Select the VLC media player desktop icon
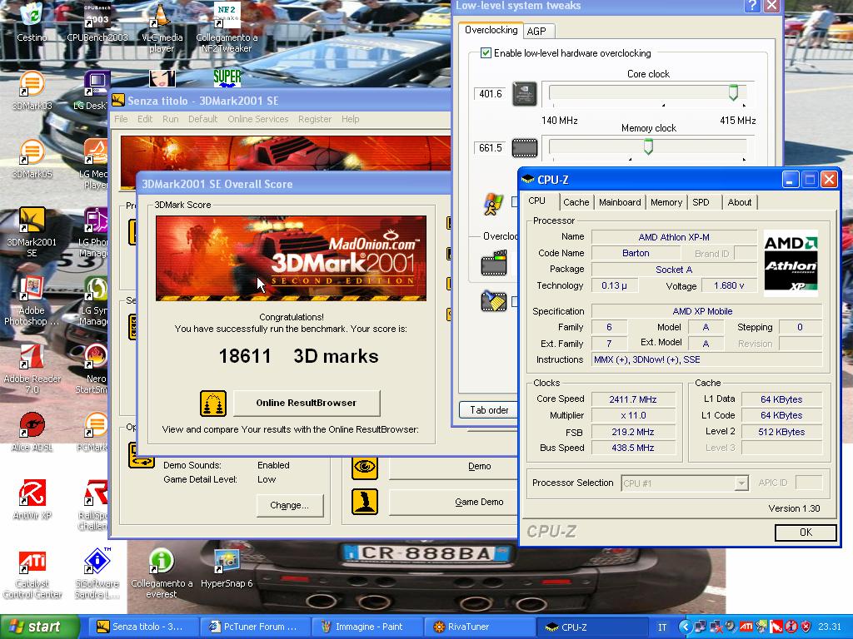 (x=162, y=27)
